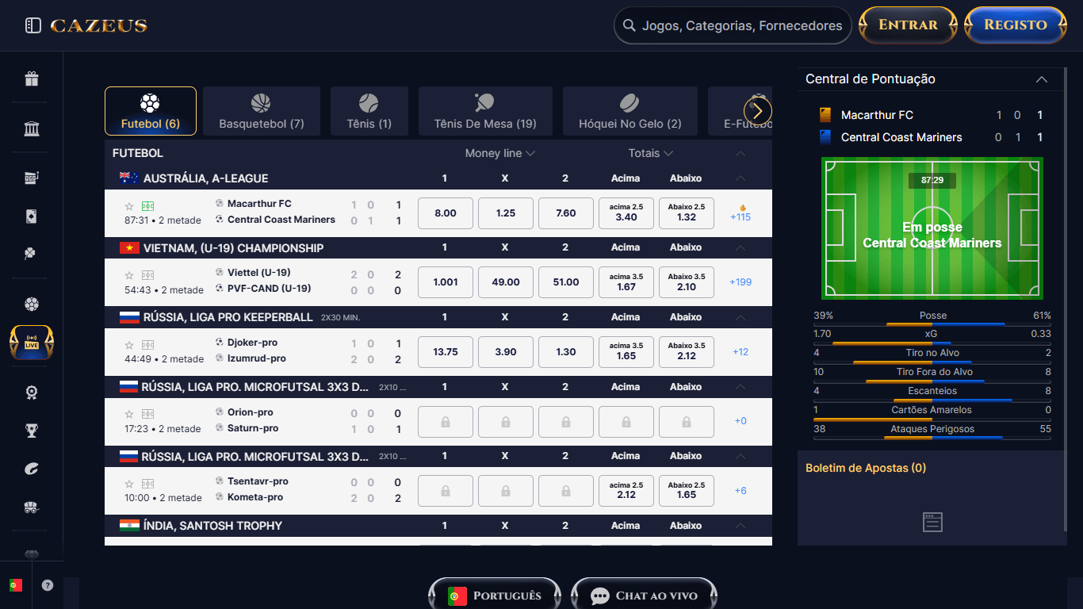This screenshot has width=1083, height=609.
Task: Open the trophy icon in the sidebar
Action: coord(30,431)
